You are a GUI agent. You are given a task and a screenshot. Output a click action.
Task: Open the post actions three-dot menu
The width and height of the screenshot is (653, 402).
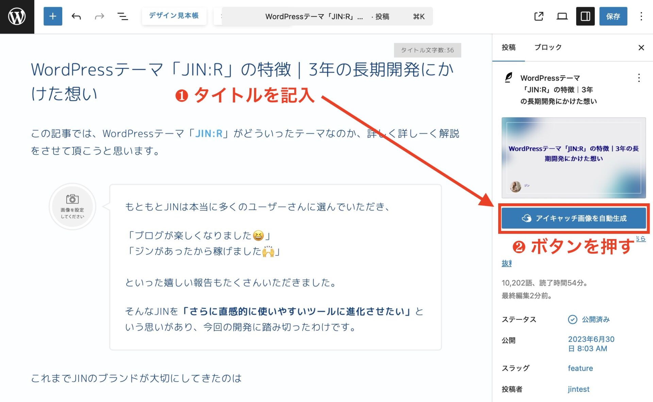pos(639,78)
